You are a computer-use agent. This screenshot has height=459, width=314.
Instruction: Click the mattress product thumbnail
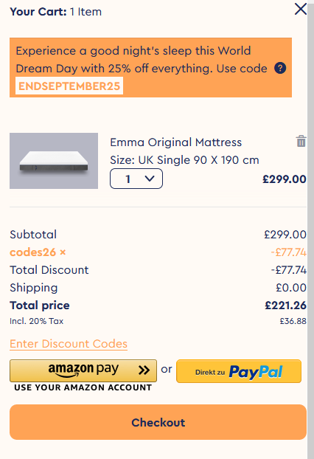point(54,161)
